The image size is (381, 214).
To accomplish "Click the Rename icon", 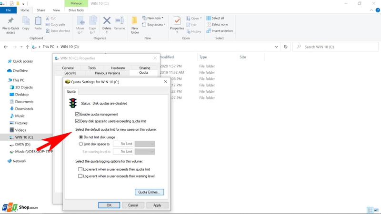I will (x=120, y=20).
